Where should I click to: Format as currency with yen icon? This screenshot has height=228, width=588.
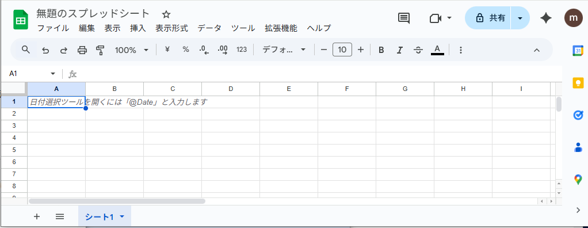[x=167, y=50]
